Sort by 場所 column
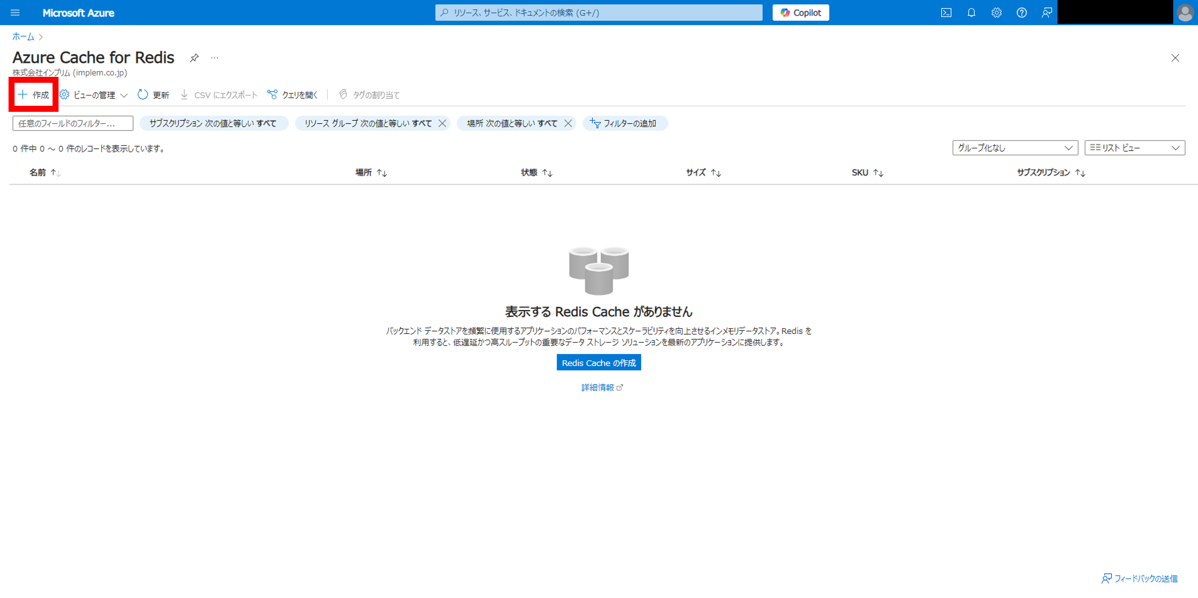The image size is (1198, 598). [371, 172]
